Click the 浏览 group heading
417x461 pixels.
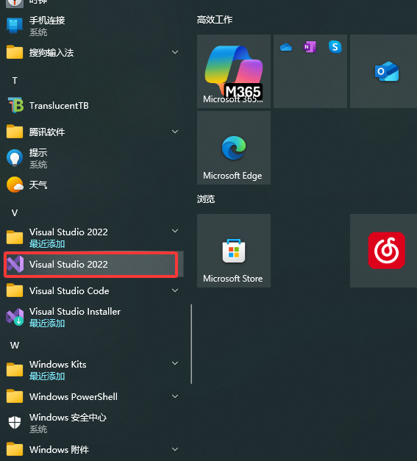pos(206,199)
